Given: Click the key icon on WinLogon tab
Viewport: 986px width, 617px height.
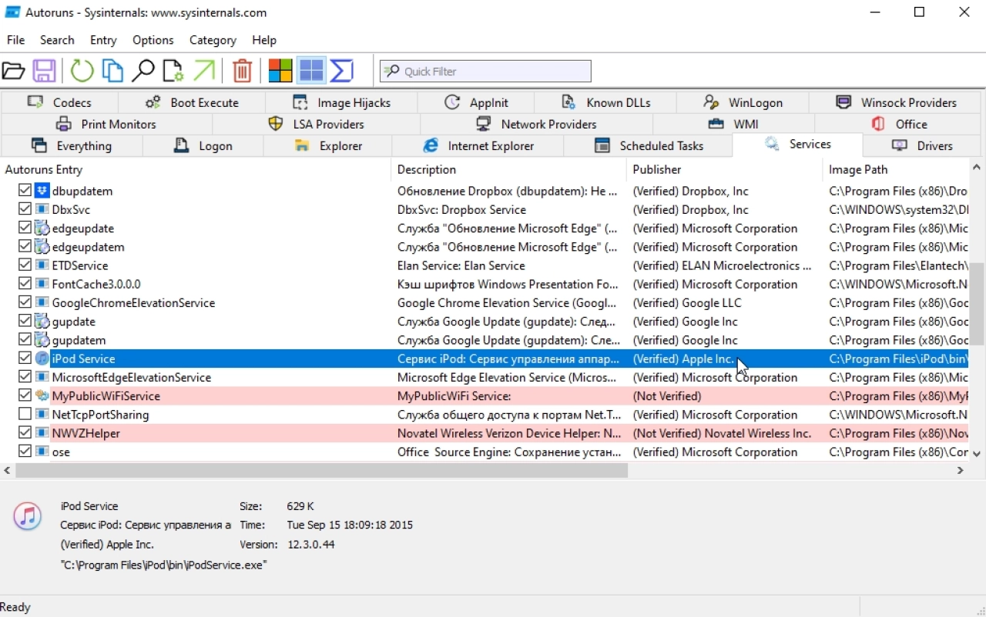Looking at the screenshot, I should point(711,102).
